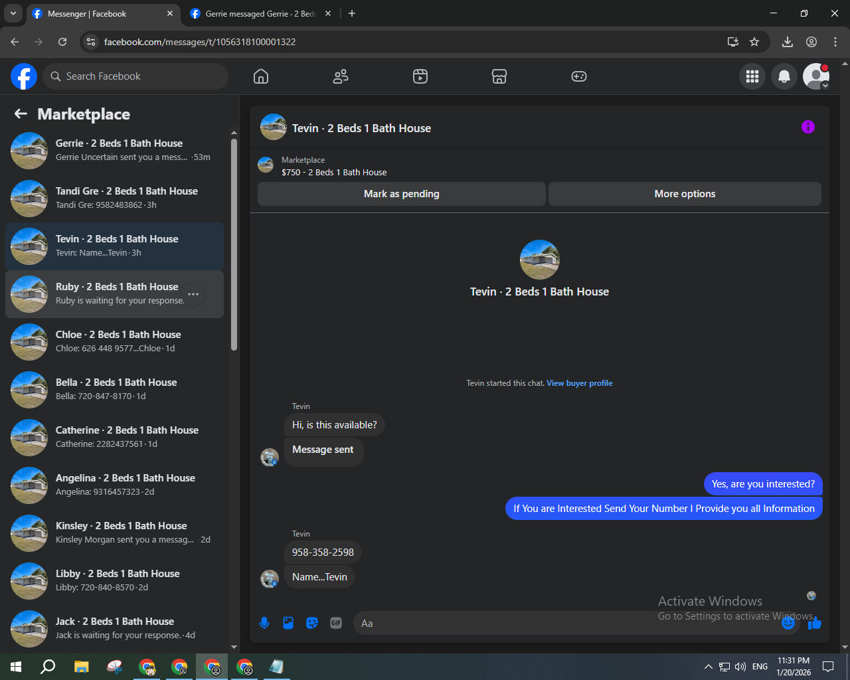850x680 pixels.
Task: Open Bella conversation in sidebar
Action: [x=115, y=390]
